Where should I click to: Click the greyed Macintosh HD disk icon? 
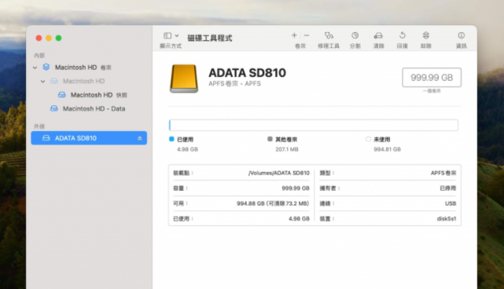pos(54,81)
